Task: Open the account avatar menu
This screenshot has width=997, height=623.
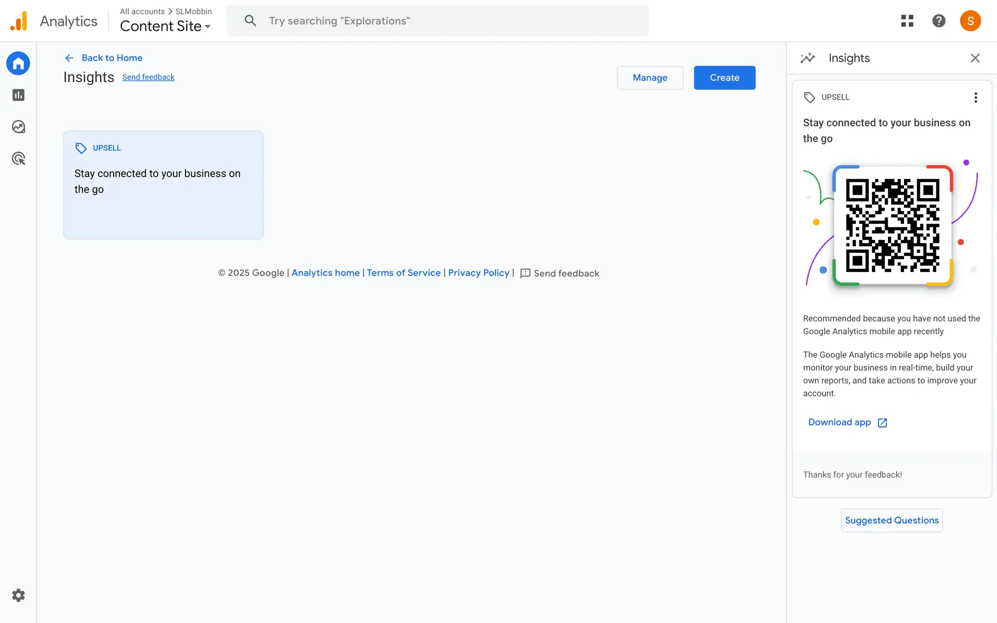Action: (x=970, y=21)
